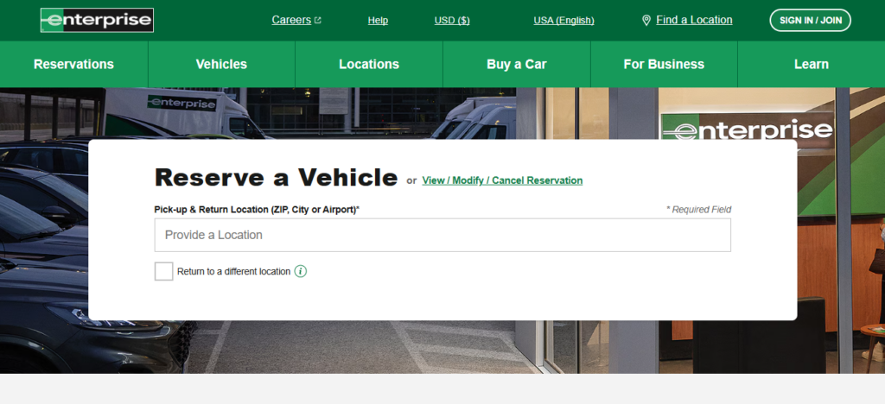Open the Locations menu
This screenshot has width=885, height=404.
pos(369,64)
